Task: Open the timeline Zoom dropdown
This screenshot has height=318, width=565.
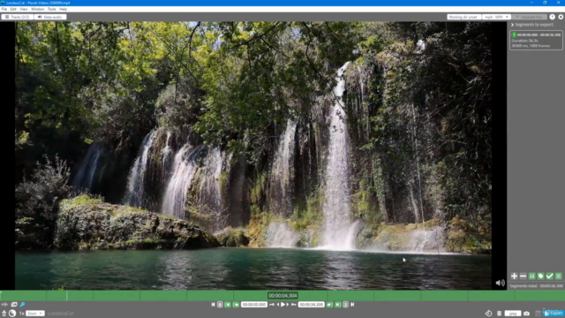Action: point(35,314)
